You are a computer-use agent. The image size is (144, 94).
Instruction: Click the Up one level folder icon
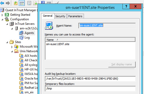click(x=16, y=3)
